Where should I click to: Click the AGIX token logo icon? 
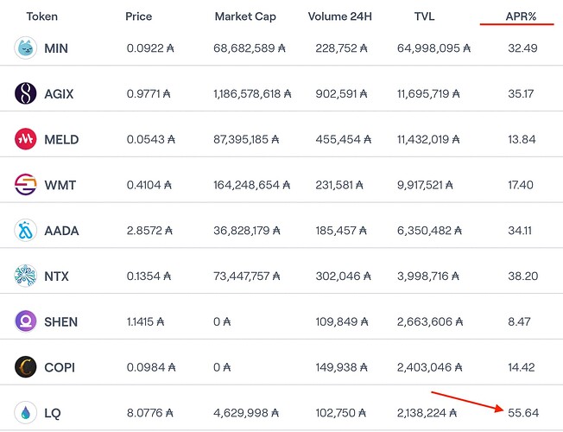26,93
